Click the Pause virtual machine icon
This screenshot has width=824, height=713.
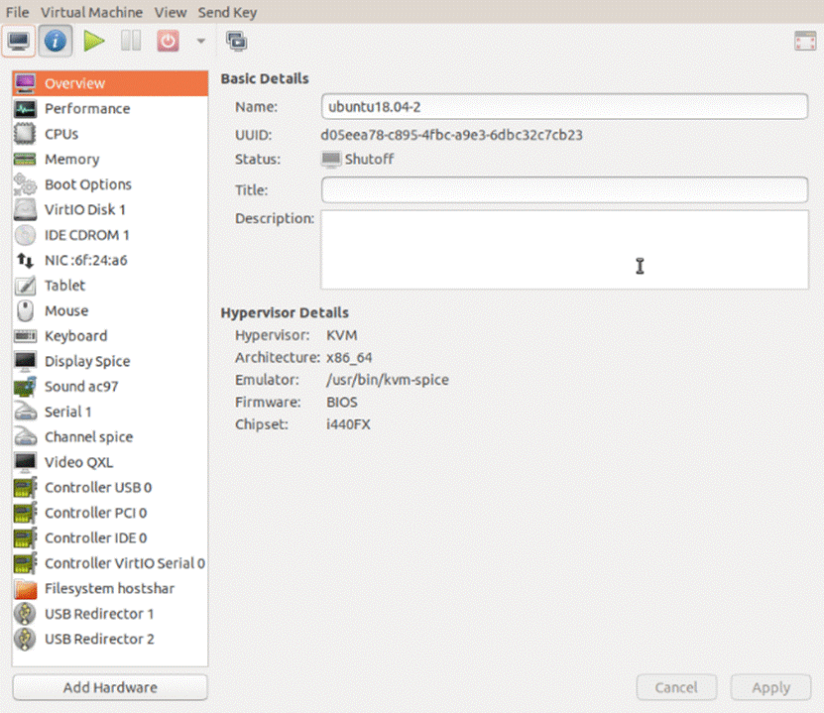131,41
